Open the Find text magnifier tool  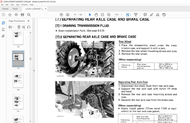29,15
